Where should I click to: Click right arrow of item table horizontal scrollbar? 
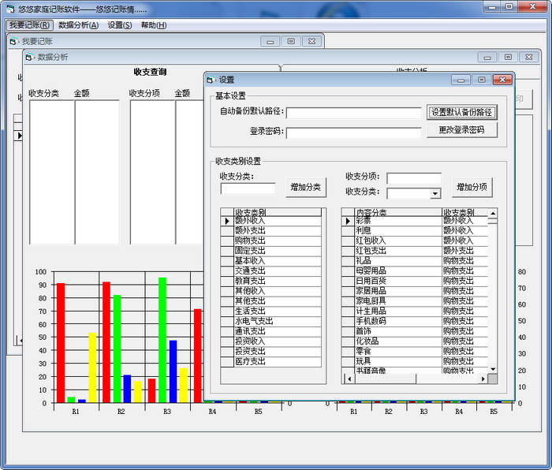click(483, 379)
